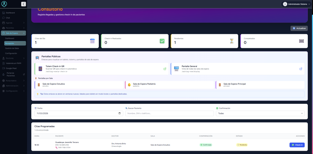Click the Chat icon in sidebar
Viewport: 313px width, 154px height.
(3, 18)
